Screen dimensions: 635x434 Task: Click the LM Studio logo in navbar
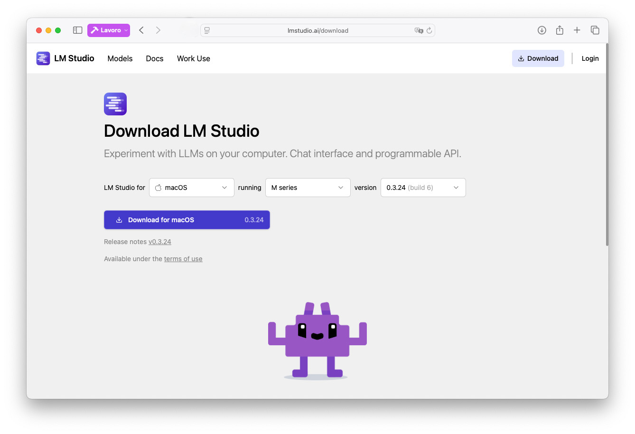[x=43, y=58]
